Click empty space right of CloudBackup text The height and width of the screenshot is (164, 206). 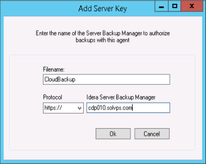click(x=122, y=80)
